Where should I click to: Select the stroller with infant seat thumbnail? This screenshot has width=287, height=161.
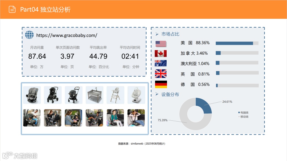[x=74, y=95]
